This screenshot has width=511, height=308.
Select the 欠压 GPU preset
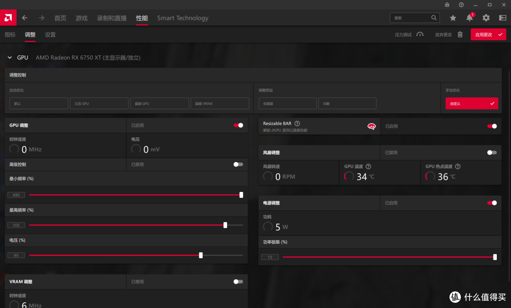point(99,103)
